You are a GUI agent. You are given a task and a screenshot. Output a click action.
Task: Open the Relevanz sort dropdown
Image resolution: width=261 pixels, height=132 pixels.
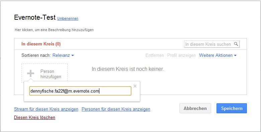tap(63, 55)
